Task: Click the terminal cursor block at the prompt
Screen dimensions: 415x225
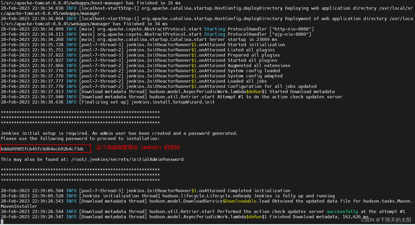Action: pyautogui.click(x=2, y=222)
